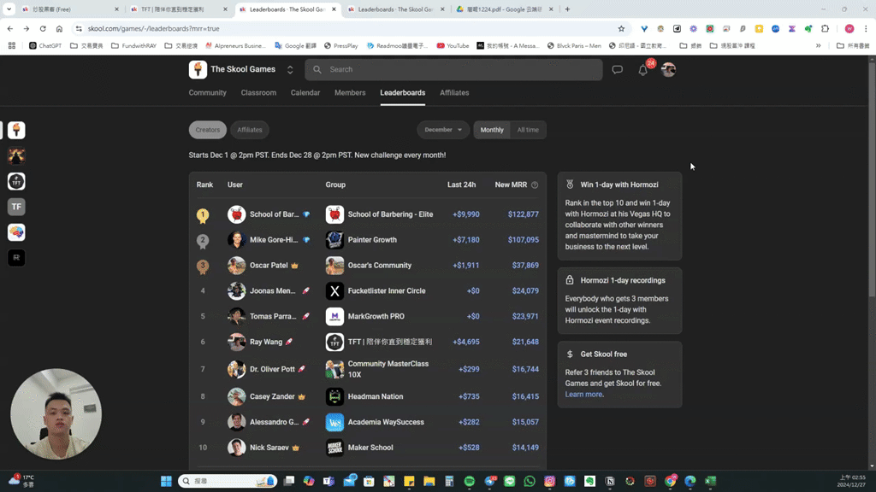Open the Painter Growth group
Image resolution: width=876 pixels, height=492 pixels.
coord(372,240)
